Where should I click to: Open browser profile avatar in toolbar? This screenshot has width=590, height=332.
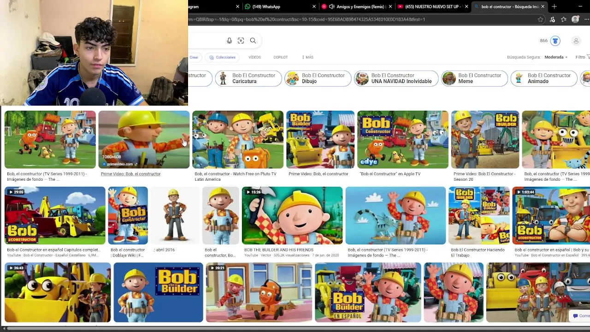(575, 19)
